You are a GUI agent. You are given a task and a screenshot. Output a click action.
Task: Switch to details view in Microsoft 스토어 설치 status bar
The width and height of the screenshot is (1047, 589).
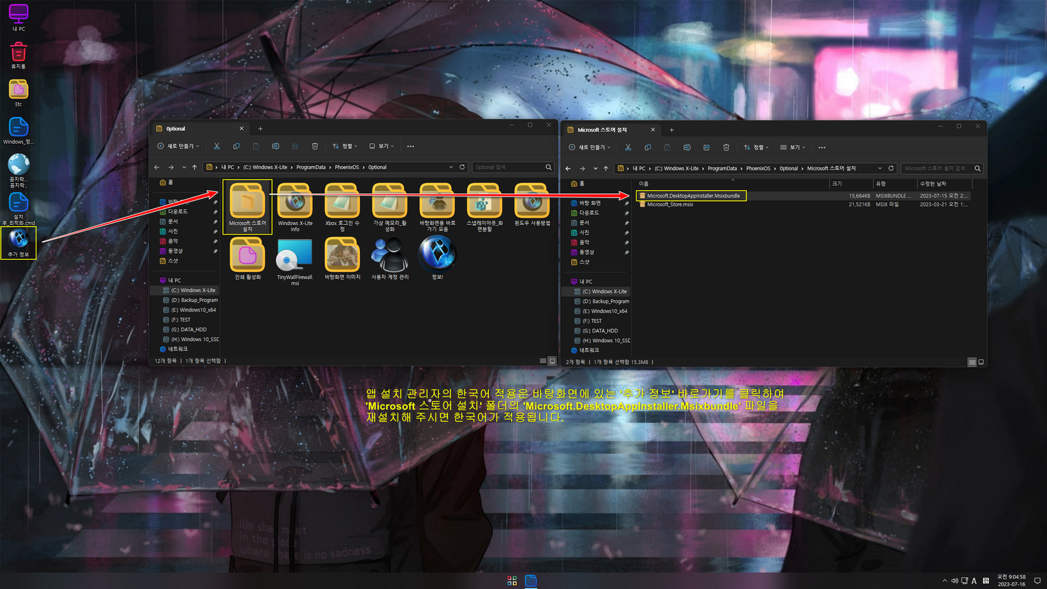[x=972, y=362]
